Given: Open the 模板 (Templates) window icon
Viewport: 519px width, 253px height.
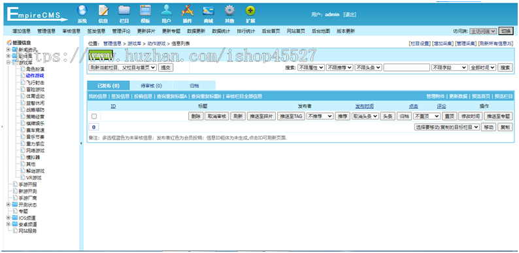Looking at the screenshot, I should 145,11.
